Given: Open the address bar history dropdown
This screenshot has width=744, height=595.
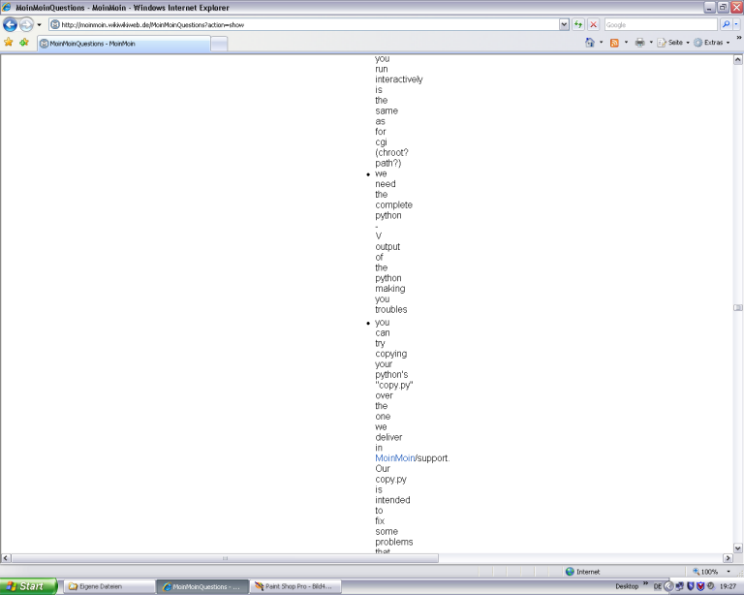Looking at the screenshot, I should click(x=564, y=24).
